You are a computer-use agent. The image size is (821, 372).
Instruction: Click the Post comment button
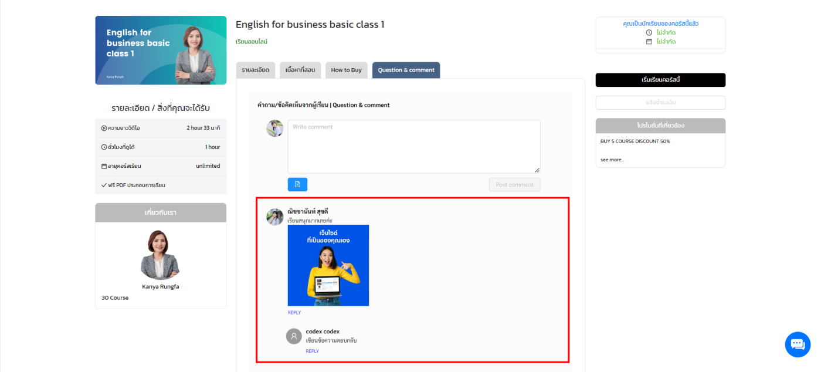click(514, 184)
